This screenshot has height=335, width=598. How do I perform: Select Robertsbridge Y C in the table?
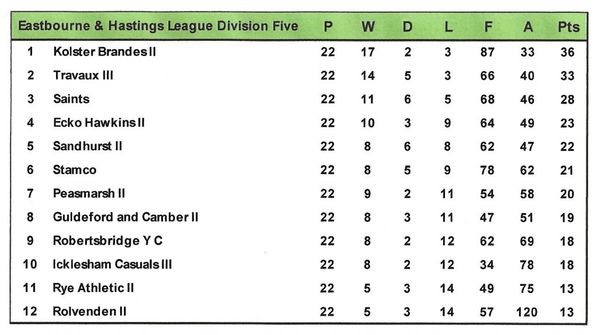(107, 240)
